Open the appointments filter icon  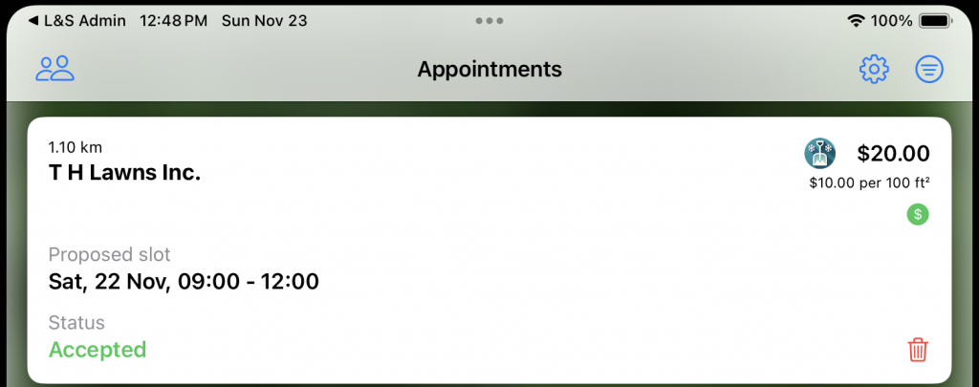pos(929,69)
